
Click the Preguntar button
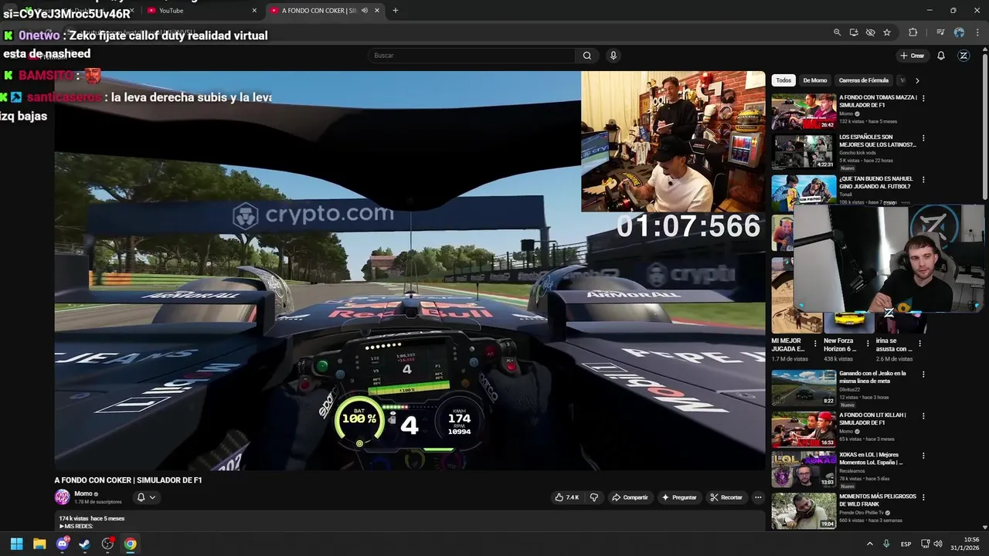point(679,497)
